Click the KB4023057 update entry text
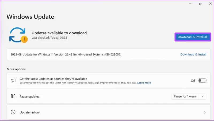This screenshot has height=121, width=214. click(x=66, y=55)
